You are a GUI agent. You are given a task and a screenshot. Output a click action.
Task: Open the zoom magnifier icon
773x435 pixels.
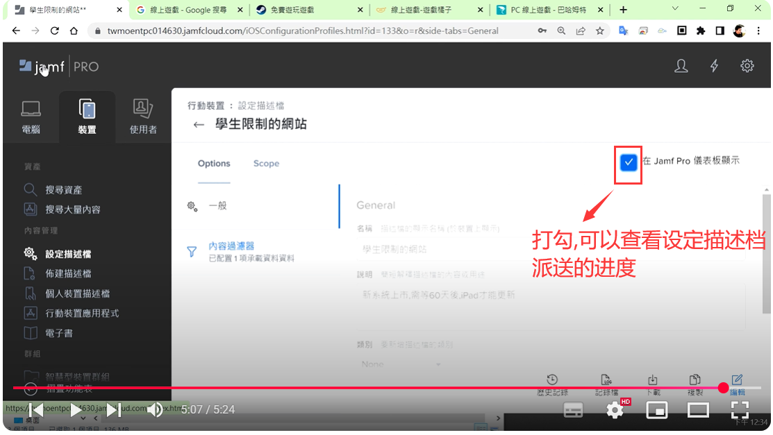(561, 31)
